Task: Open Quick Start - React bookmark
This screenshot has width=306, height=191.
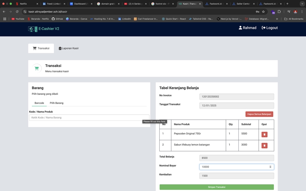Action: click(x=174, y=19)
